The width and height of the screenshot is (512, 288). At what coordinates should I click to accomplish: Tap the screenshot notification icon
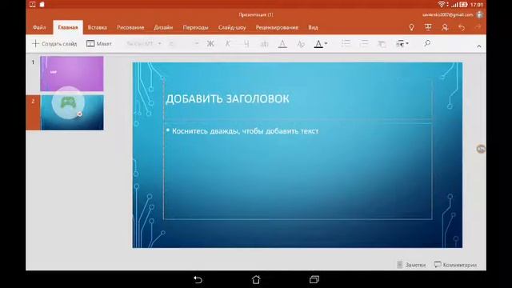32,4
